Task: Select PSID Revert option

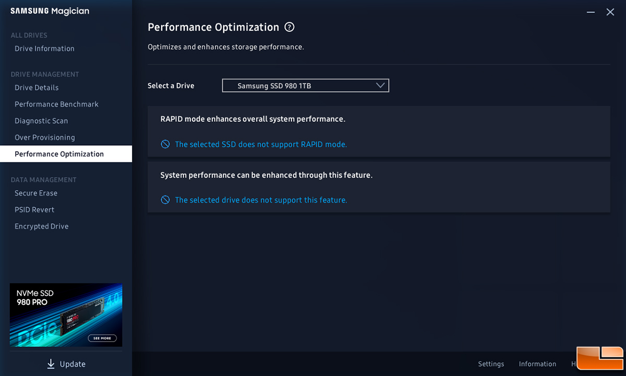Action: click(34, 210)
